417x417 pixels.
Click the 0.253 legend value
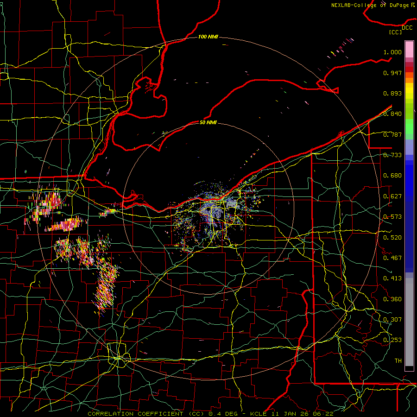coord(392,340)
